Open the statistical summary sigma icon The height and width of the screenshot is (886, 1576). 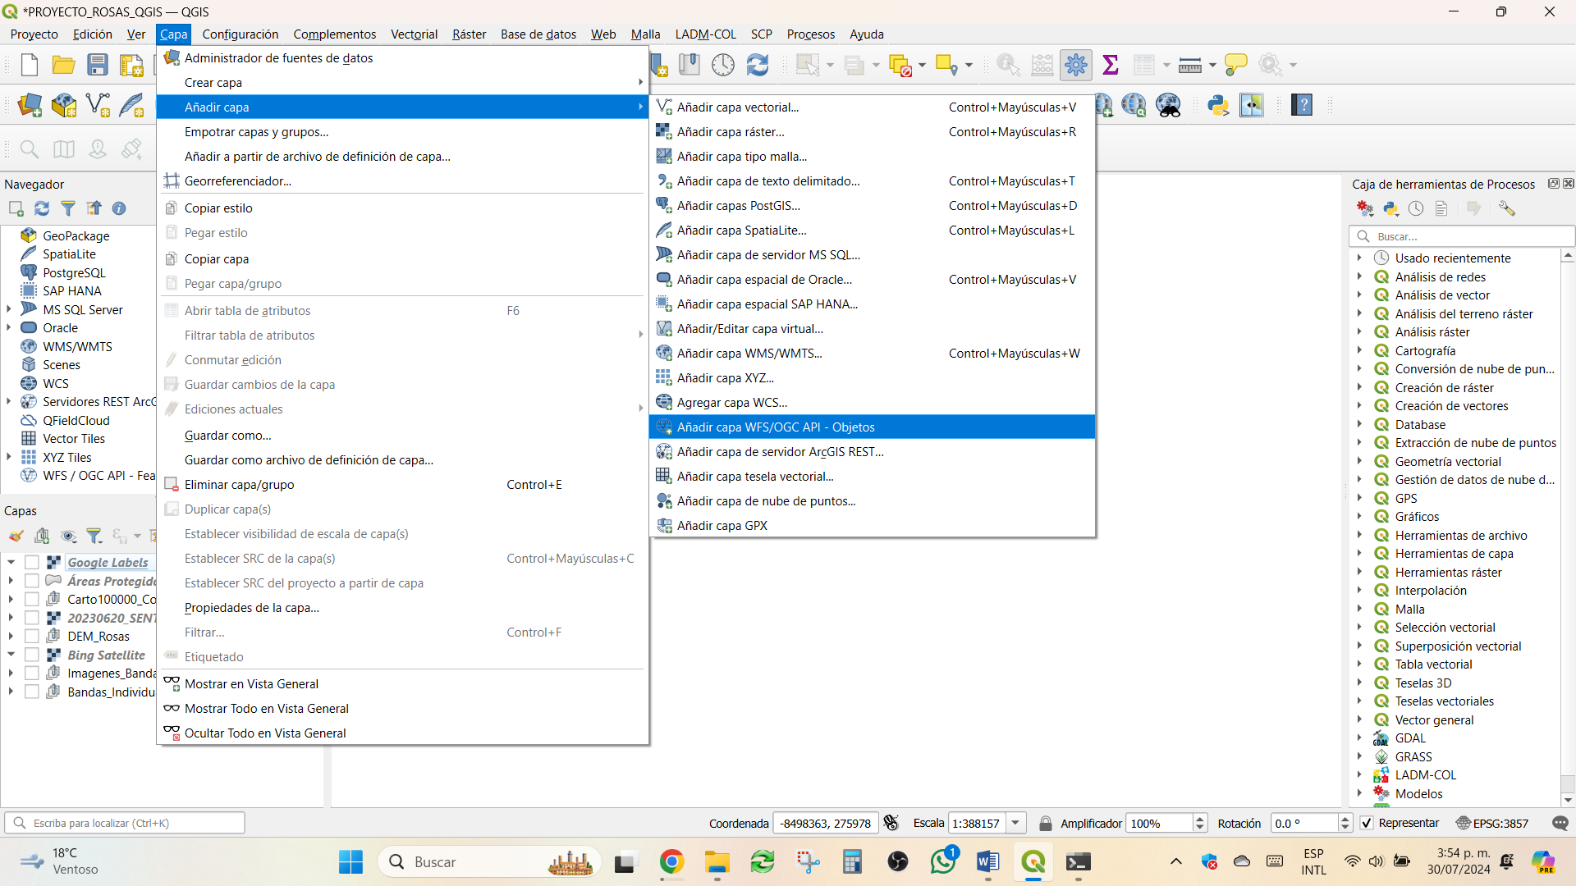(1110, 65)
